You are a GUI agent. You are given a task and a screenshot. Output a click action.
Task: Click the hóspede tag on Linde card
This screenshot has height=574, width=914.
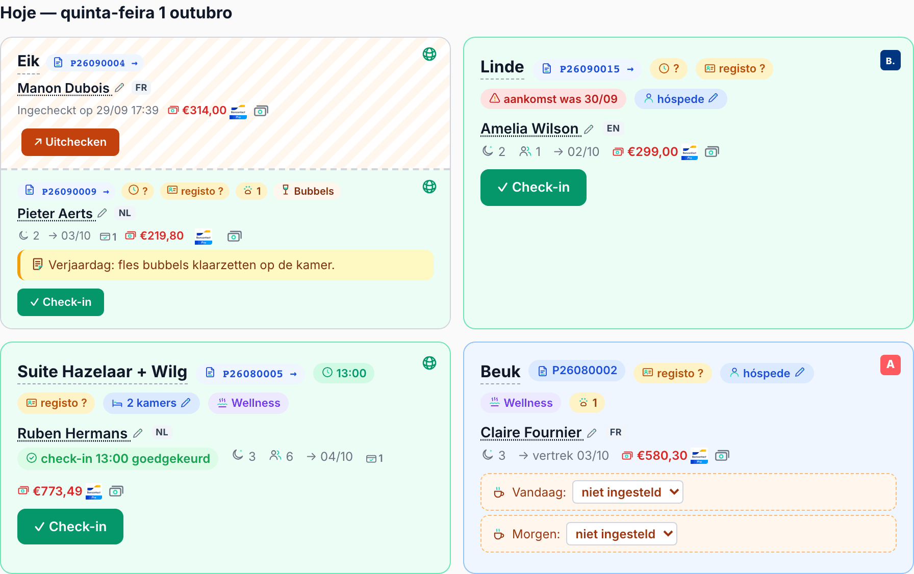click(680, 99)
